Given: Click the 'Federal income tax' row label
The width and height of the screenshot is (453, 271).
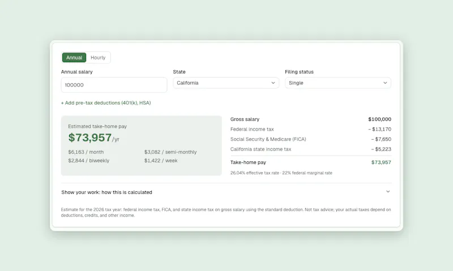Looking at the screenshot, I should pos(252,130).
